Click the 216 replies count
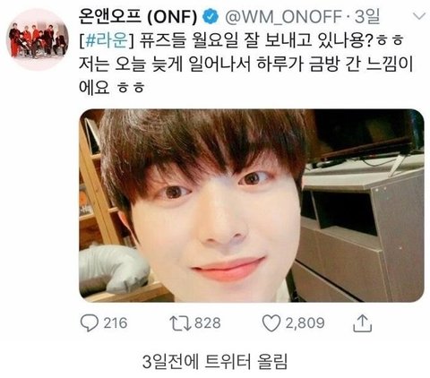 116,323
